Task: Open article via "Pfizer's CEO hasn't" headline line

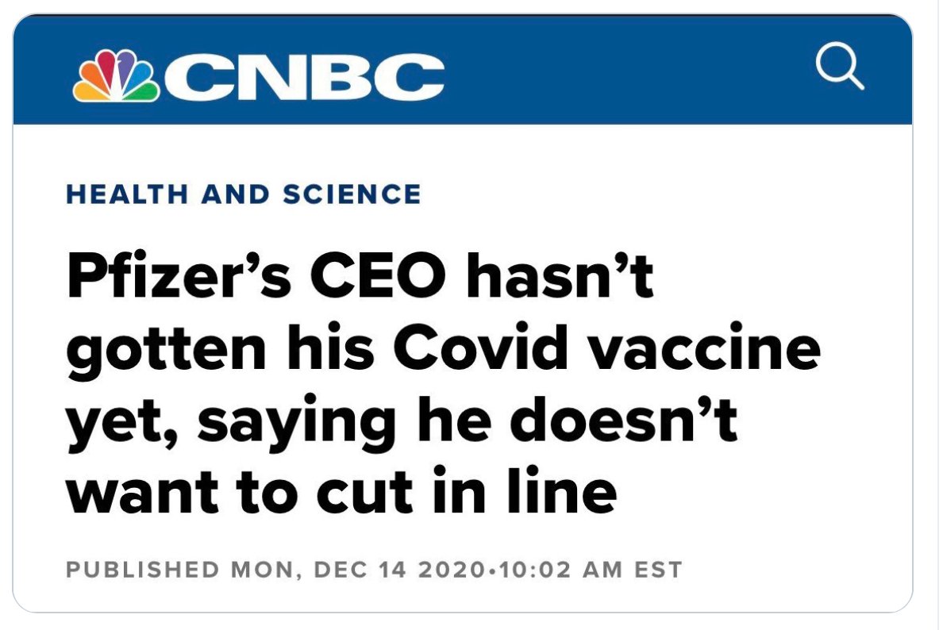Action: coord(360,276)
